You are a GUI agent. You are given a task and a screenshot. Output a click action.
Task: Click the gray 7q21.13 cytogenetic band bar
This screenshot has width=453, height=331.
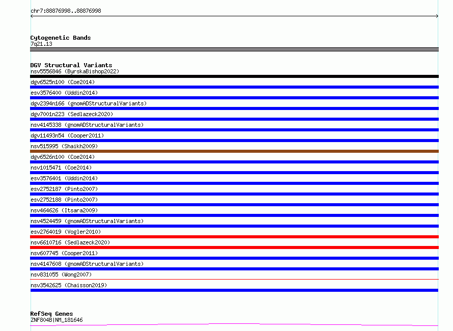234,49
